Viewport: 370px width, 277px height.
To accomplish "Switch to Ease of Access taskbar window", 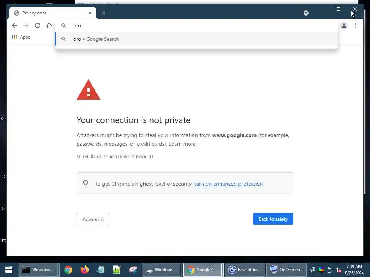I will click(x=245, y=270).
